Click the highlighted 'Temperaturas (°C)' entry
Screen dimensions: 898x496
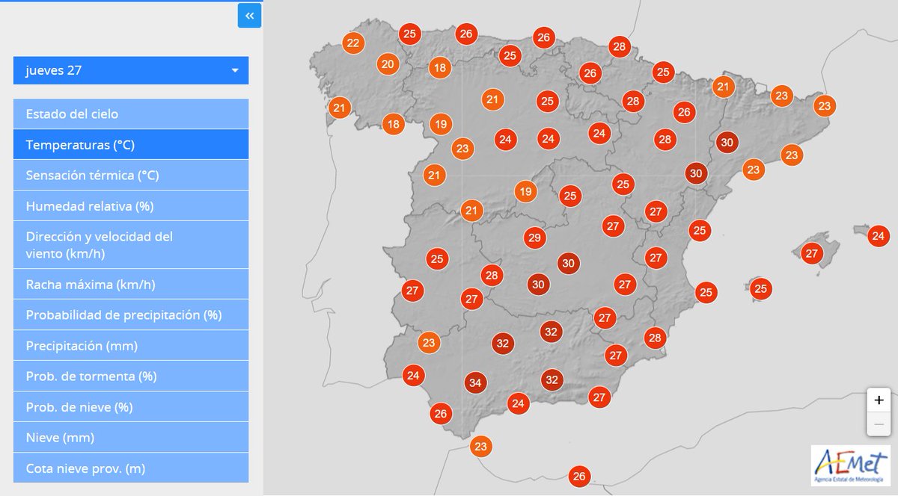131,144
